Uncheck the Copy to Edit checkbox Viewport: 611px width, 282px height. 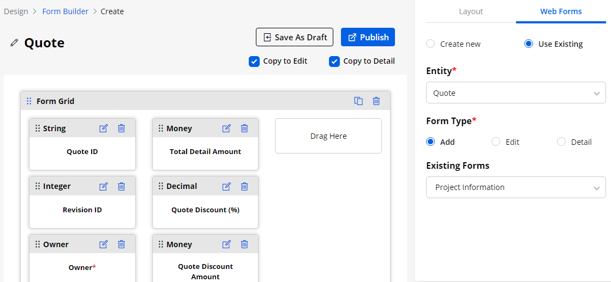[254, 62]
